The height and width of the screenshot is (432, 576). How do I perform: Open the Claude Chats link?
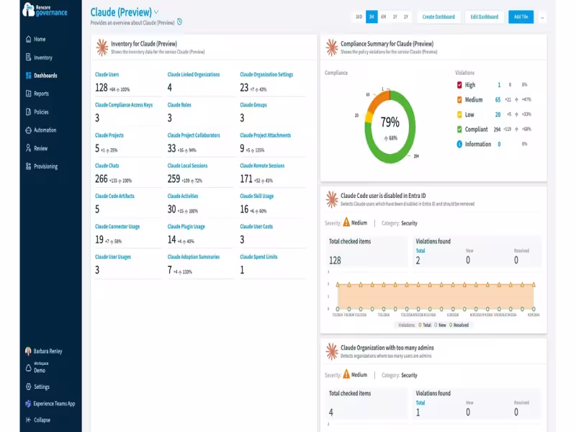(x=107, y=166)
